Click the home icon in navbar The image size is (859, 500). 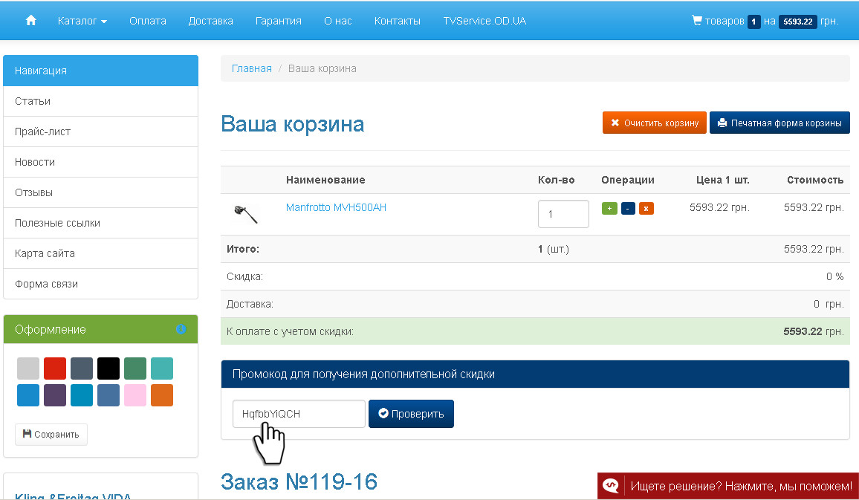pos(31,21)
